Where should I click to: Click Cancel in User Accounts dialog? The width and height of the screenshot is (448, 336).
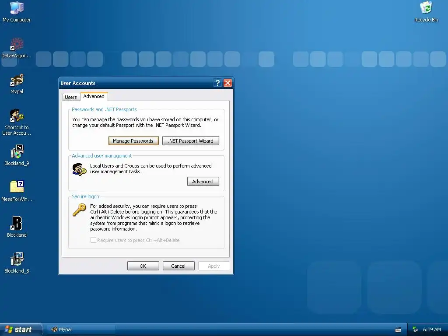(178, 266)
